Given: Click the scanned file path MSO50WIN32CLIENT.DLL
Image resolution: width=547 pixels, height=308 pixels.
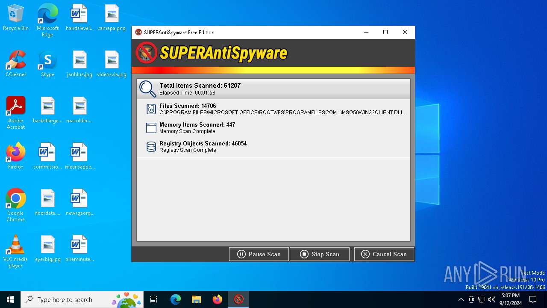Looking at the screenshot, I should coord(282,113).
